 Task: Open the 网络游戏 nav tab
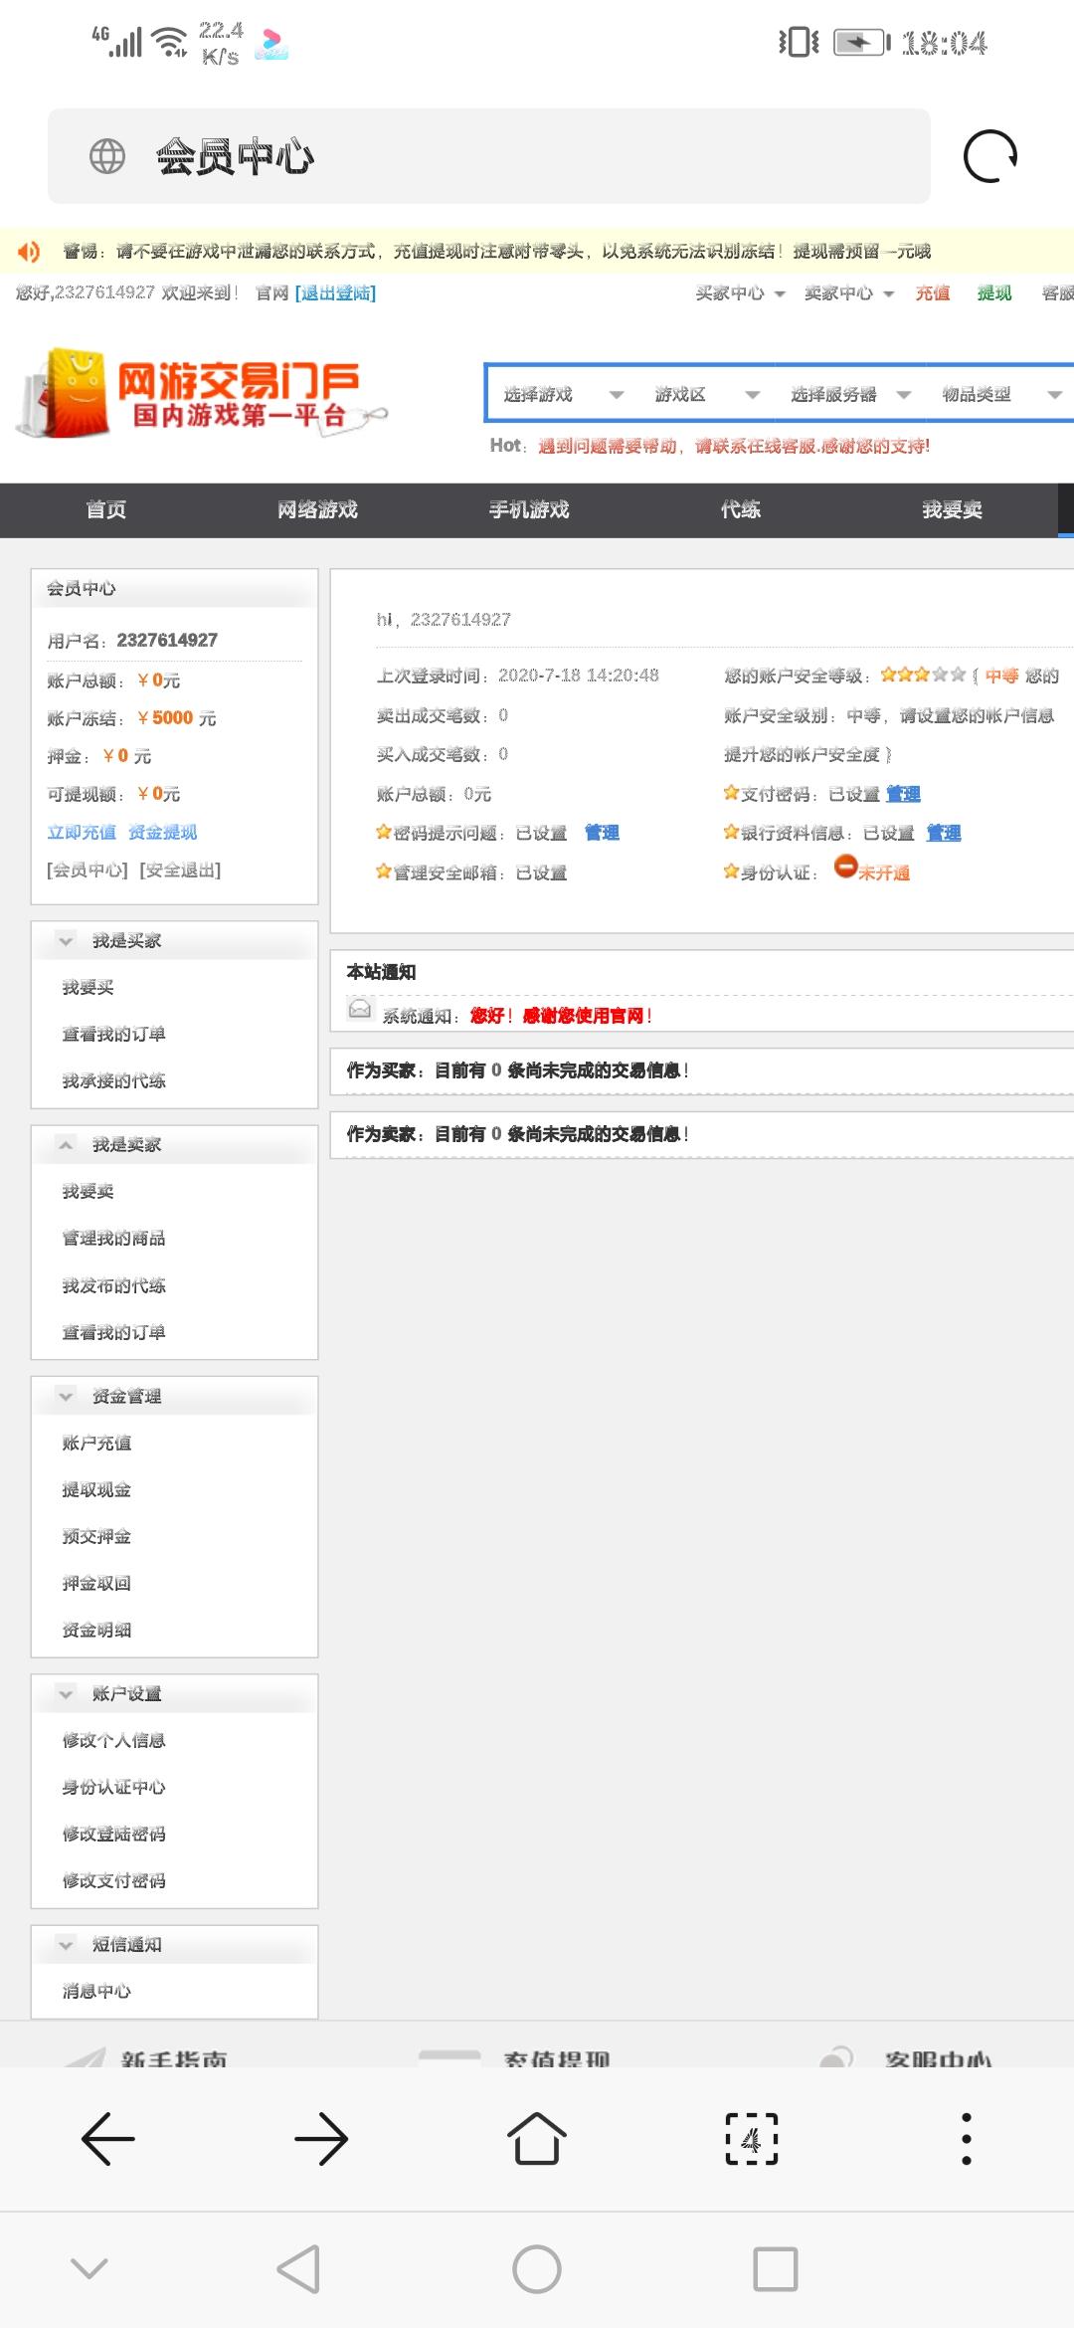click(x=317, y=509)
